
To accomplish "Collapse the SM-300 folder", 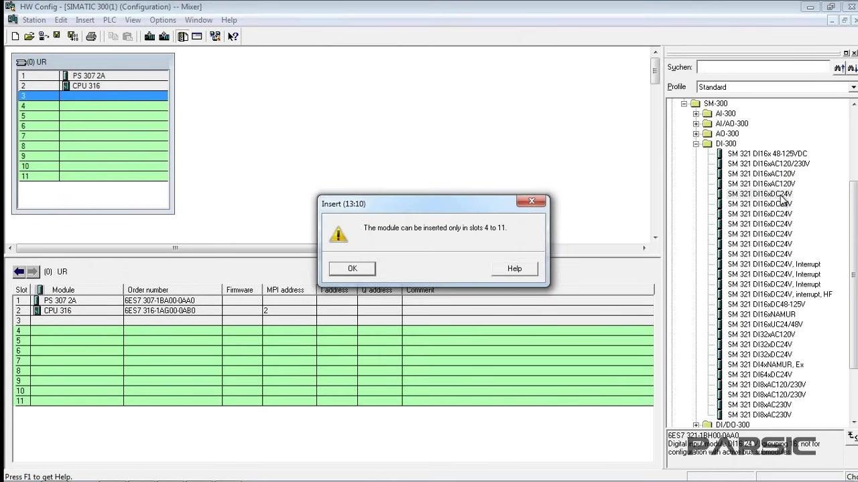I will click(x=684, y=104).
